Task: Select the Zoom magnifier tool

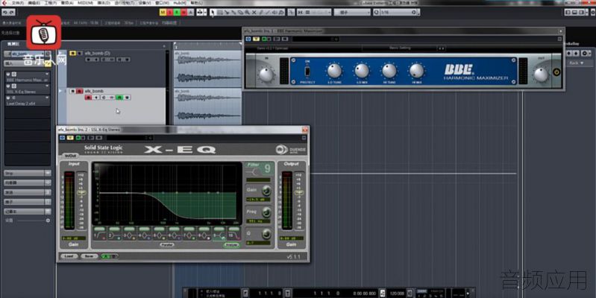Action: pos(247,12)
